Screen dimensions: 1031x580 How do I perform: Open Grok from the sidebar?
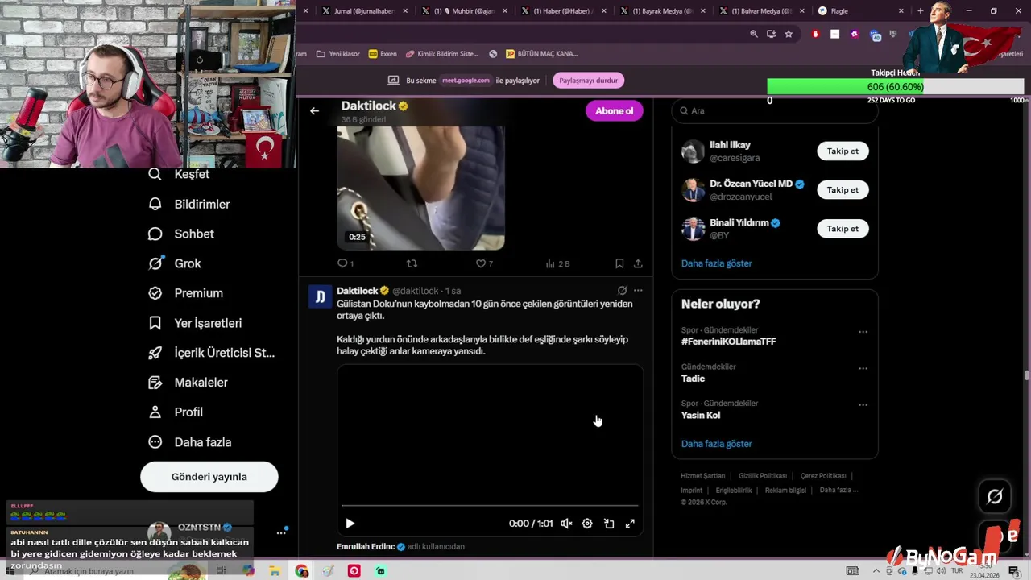(175, 263)
